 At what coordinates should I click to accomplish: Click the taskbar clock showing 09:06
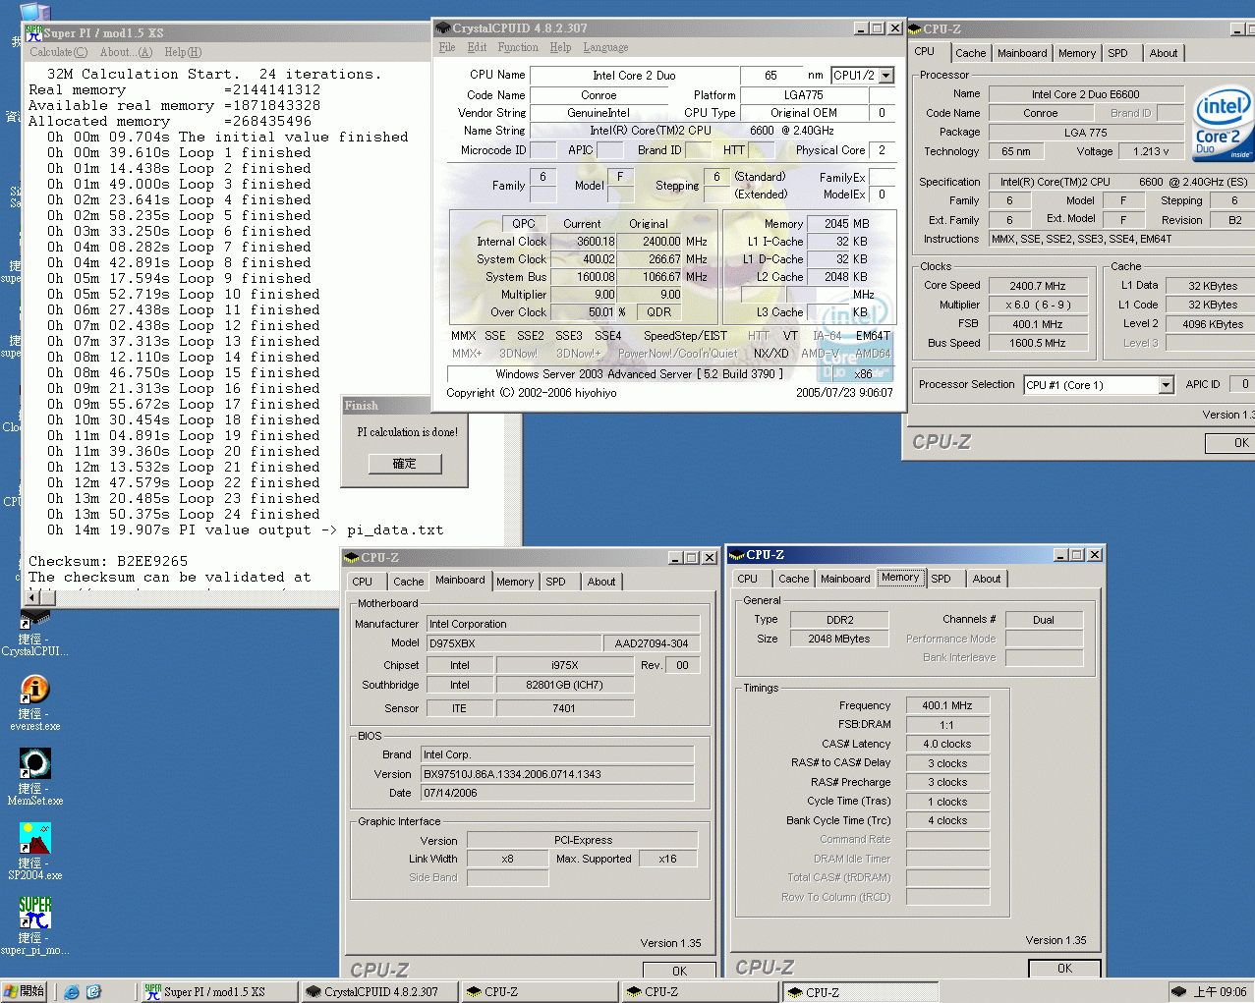tap(1220, 991)
